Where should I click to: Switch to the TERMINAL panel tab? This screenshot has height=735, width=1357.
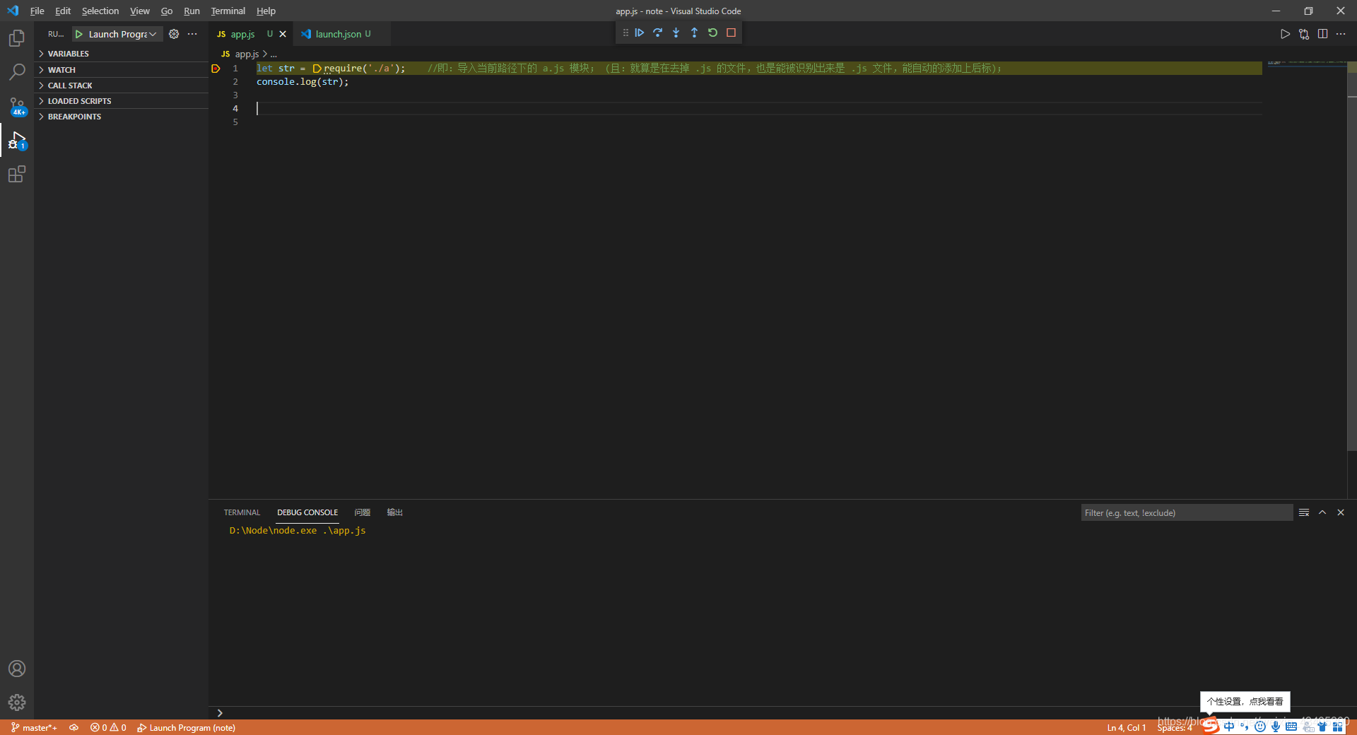[242, 512]
